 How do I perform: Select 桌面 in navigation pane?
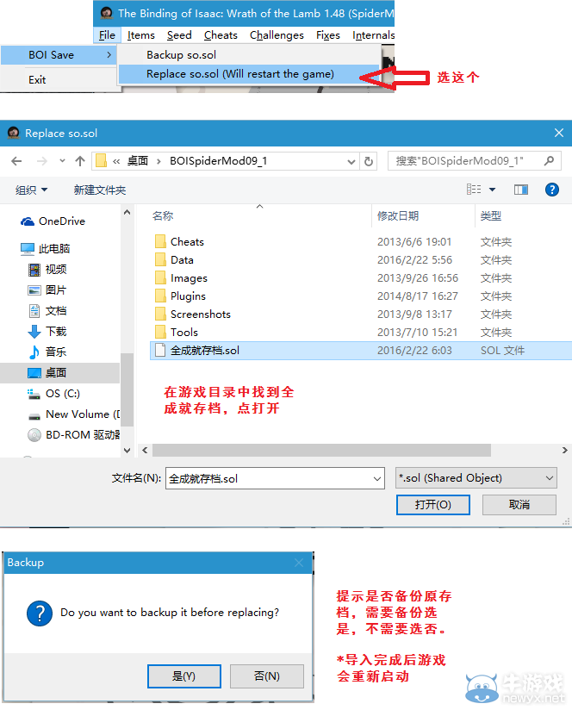(x=59, y=372)
